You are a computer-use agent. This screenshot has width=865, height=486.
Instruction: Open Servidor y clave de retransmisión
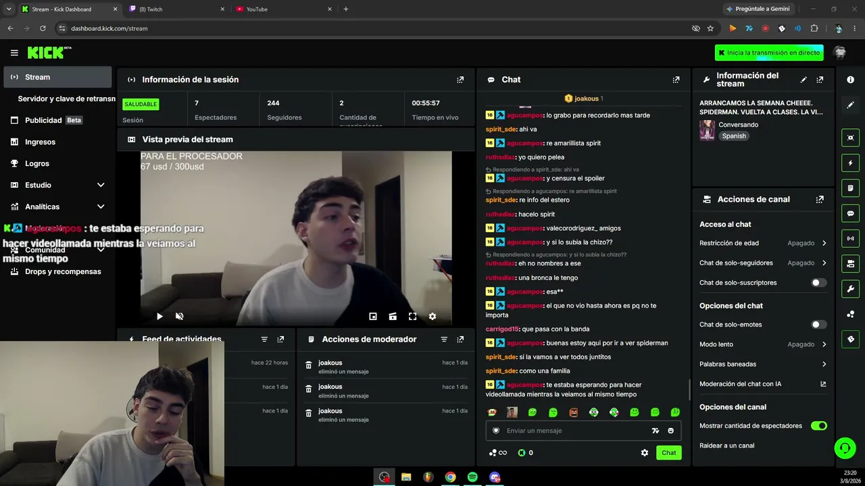pos(66,99)
